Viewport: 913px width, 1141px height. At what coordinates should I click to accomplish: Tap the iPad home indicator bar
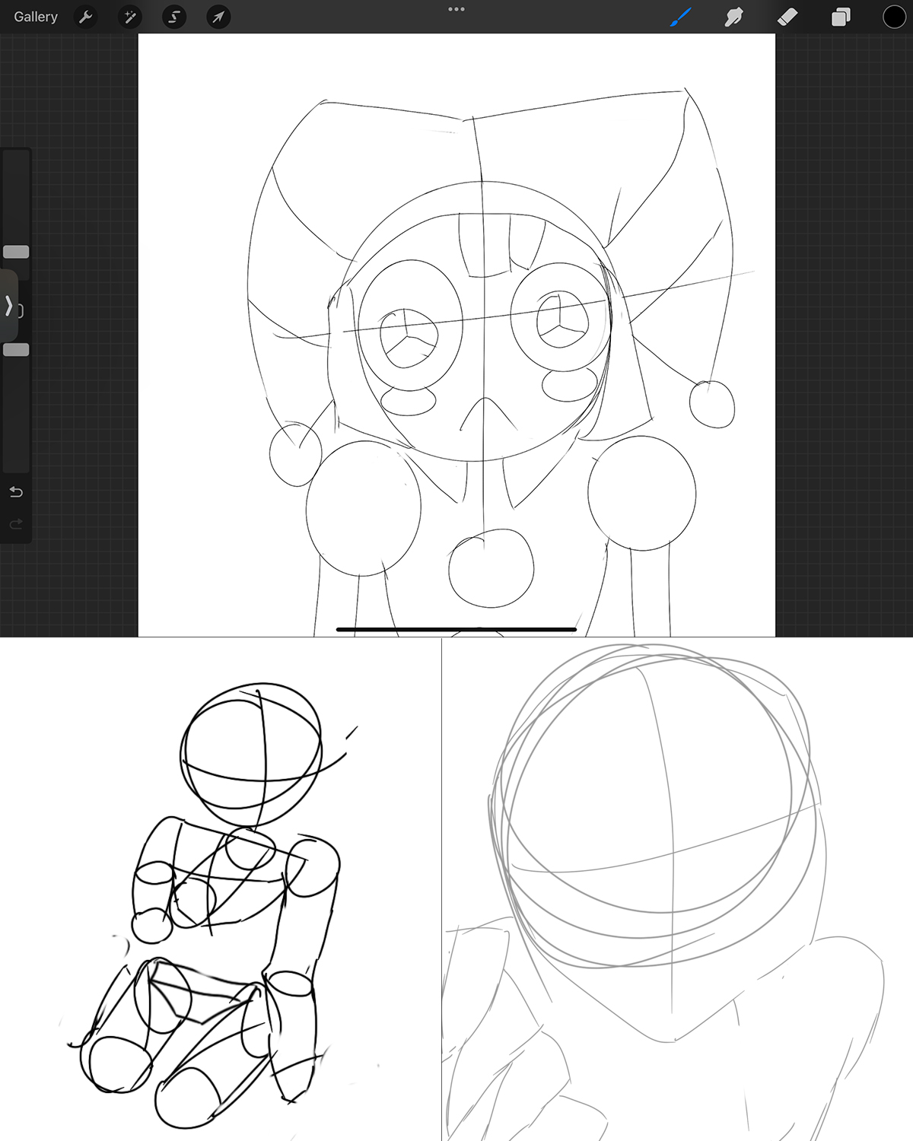[x=456, y=630]
